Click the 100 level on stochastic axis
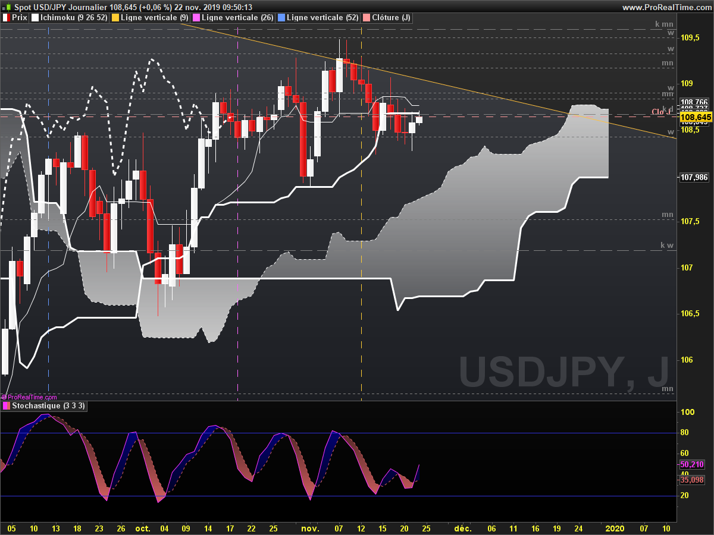 688,412
